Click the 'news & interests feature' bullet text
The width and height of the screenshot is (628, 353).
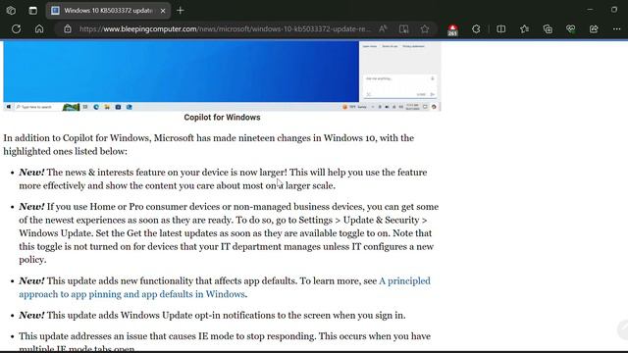point(223,178)
